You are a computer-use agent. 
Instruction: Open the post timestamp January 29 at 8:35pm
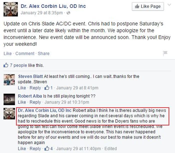[x=41, y=13]
